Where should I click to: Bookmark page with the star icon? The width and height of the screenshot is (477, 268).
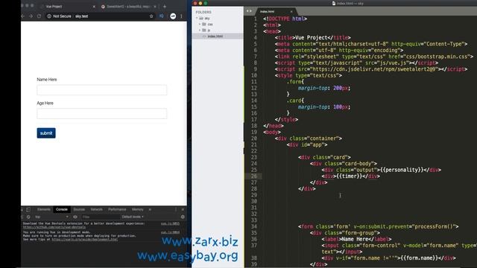click(151, 16)
